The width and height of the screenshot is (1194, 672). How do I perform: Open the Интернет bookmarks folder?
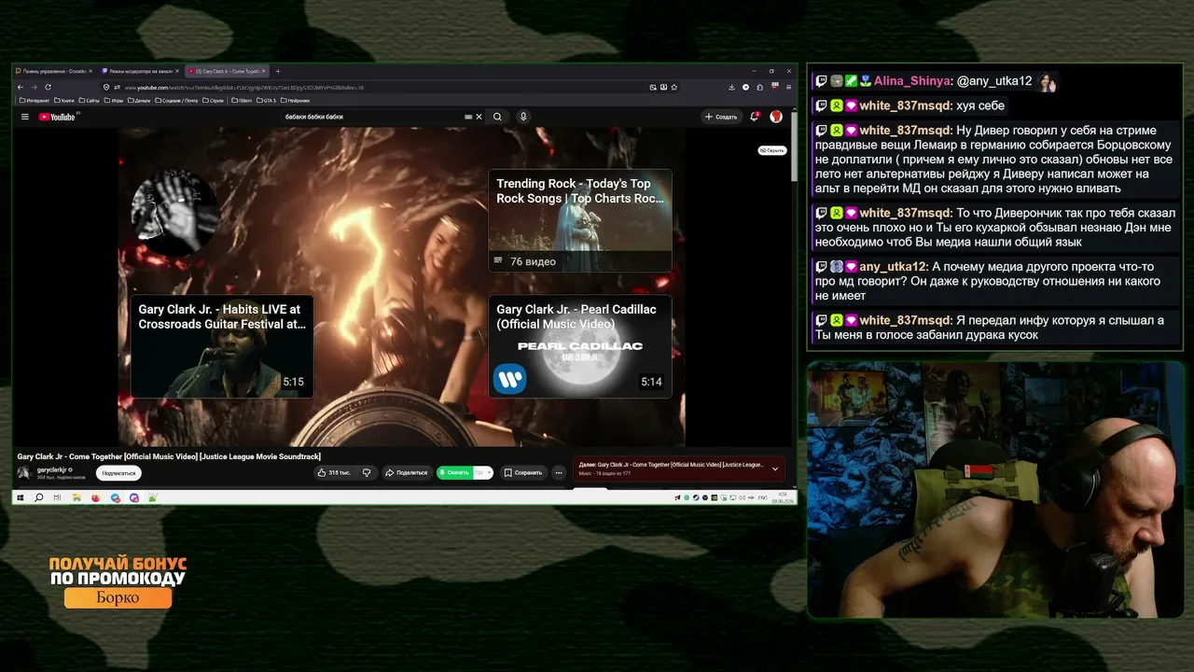(x=35, y=100)
